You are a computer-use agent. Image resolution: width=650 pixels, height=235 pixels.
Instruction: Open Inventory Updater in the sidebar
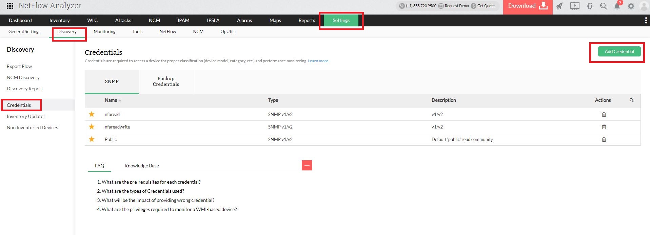tap(26, 116)
